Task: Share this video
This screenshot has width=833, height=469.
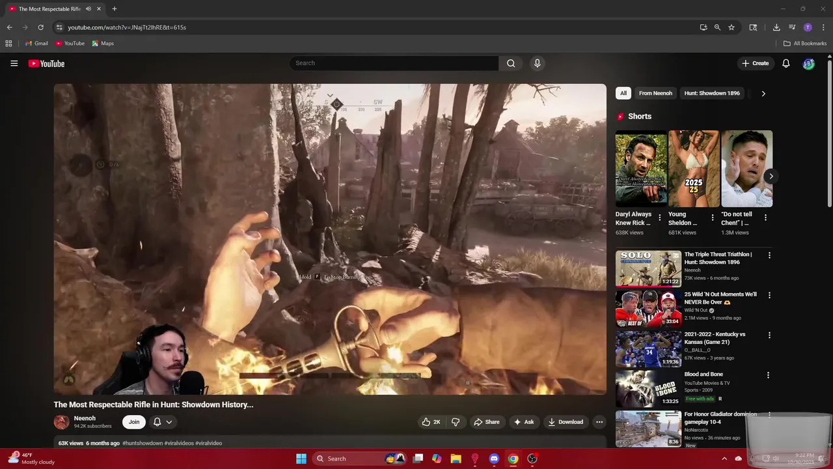Action: [487, 422]
